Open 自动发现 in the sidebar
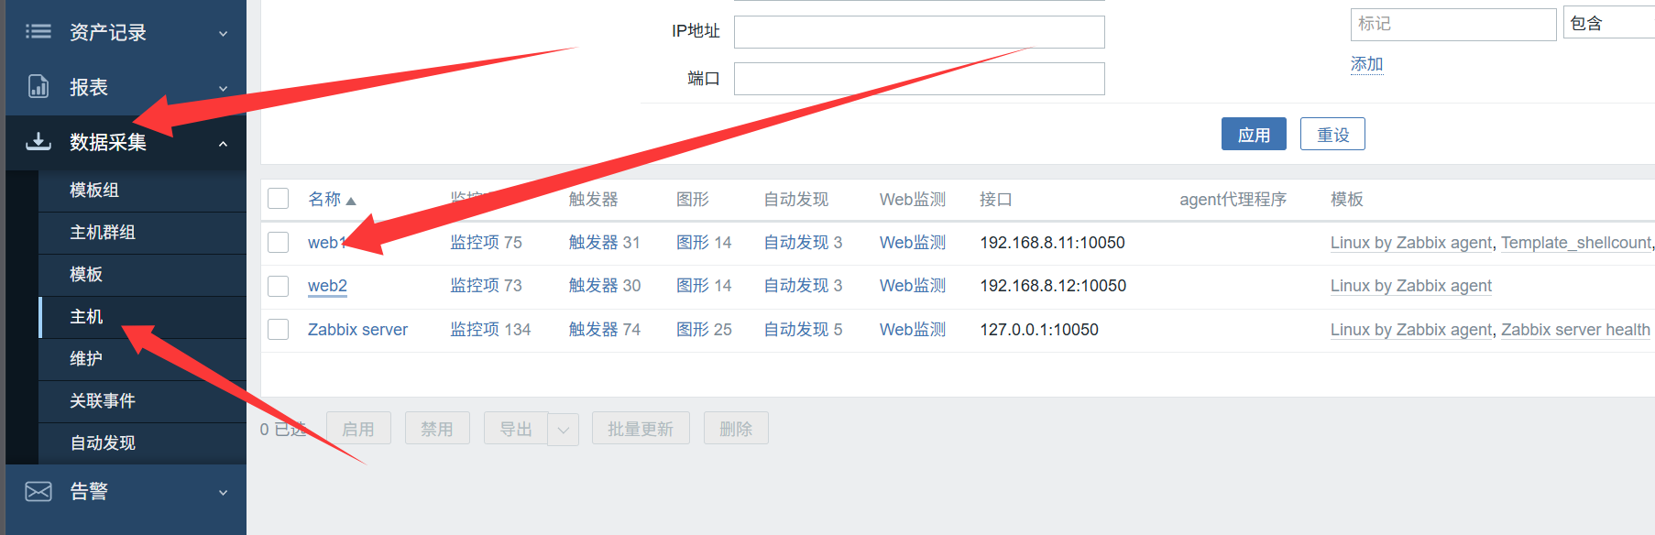This screenshot has height=535, width=1655. tap(103, 442)
